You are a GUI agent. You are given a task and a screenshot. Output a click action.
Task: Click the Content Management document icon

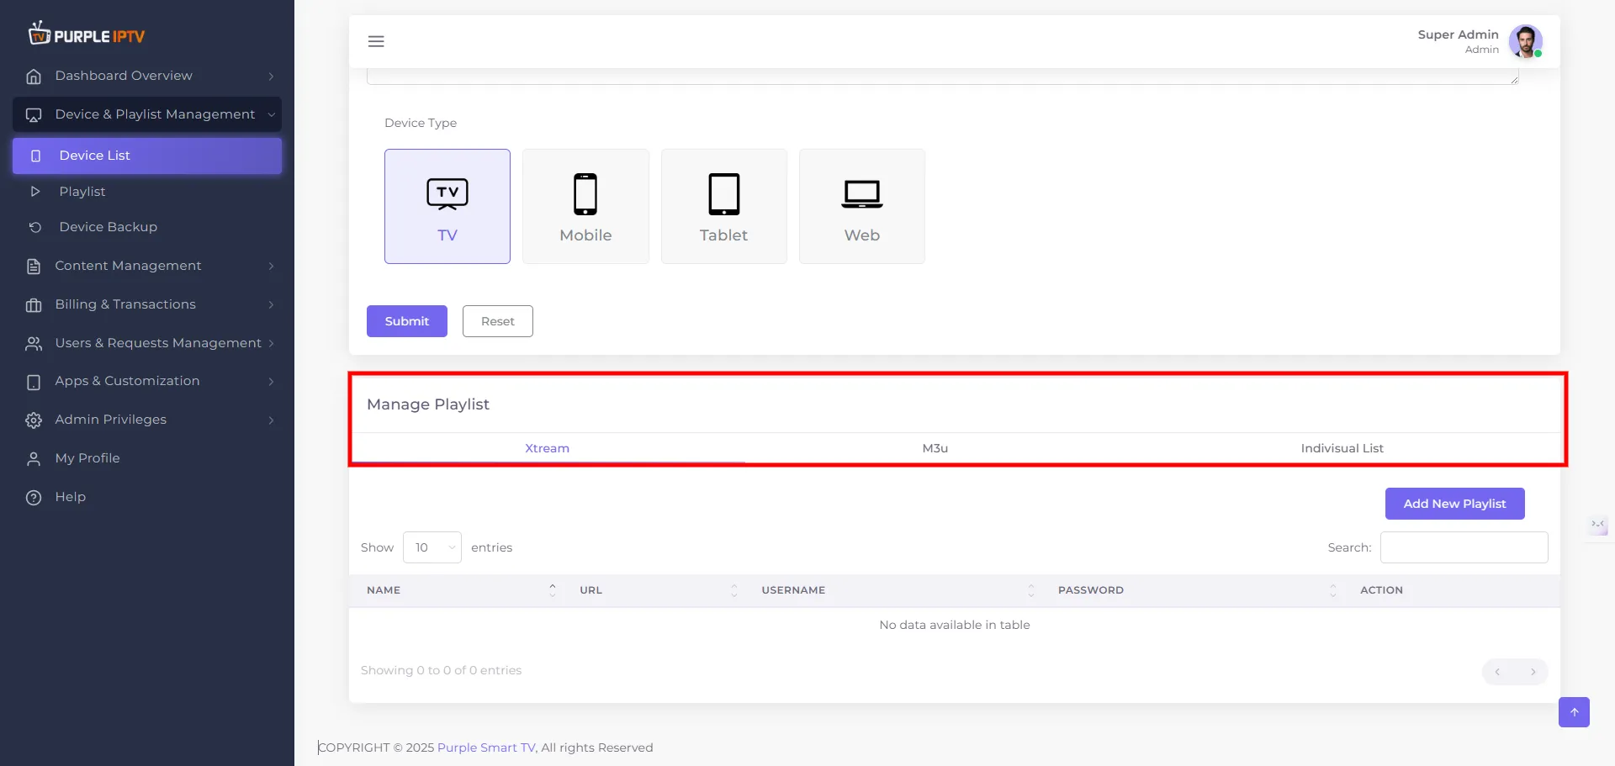click(34, 267)
